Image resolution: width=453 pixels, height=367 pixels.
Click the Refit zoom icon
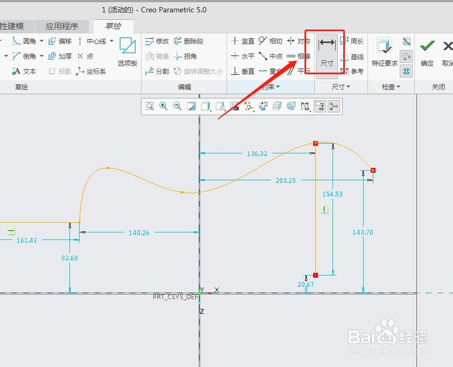(150, 107)
